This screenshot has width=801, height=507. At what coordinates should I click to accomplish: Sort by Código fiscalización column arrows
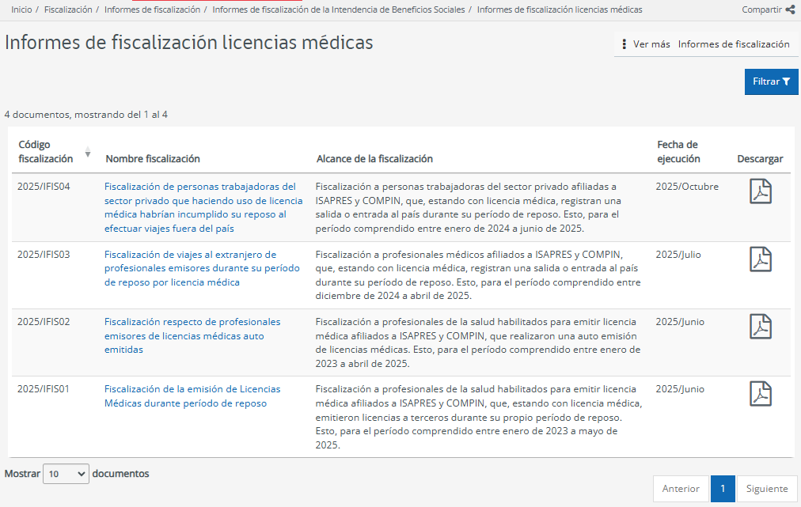pos(88,152)
